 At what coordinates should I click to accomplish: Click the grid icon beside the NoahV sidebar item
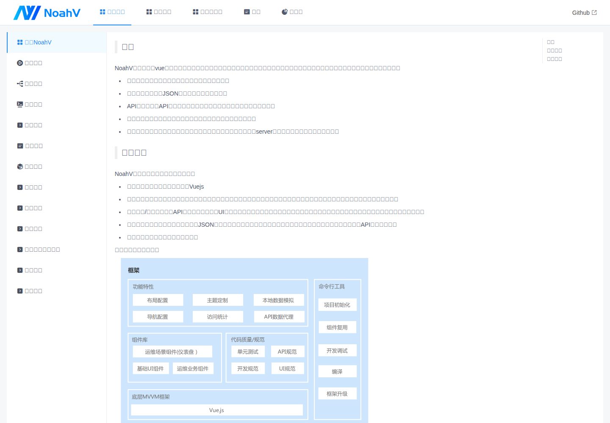[x=20, y=42]
